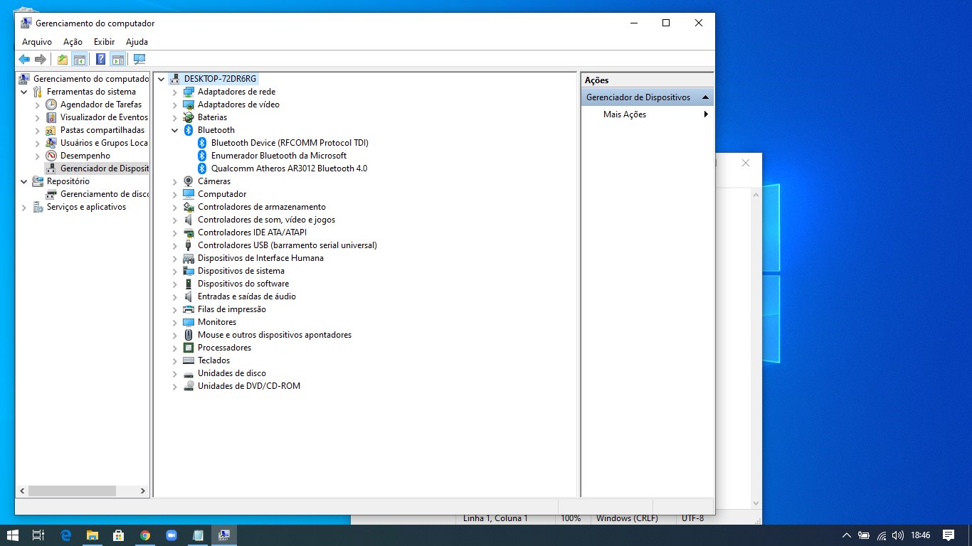Select Bluetooth Device (RFCOMM Protocol TDI) icon
Image resolution: width=972 pixels, height=546 pixels.
tap(202, 143)
